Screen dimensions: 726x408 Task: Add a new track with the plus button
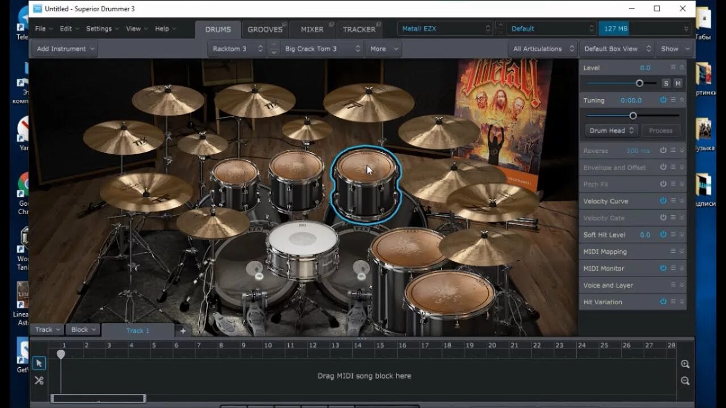click(183, 330)
